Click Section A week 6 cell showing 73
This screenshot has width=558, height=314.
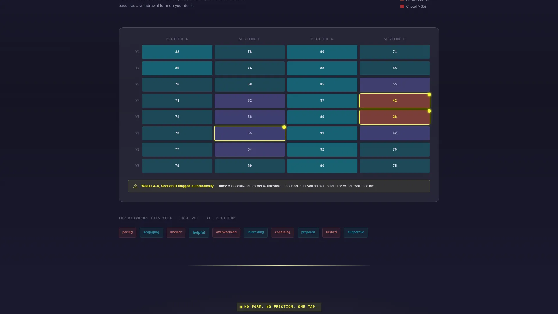point(177,133)
